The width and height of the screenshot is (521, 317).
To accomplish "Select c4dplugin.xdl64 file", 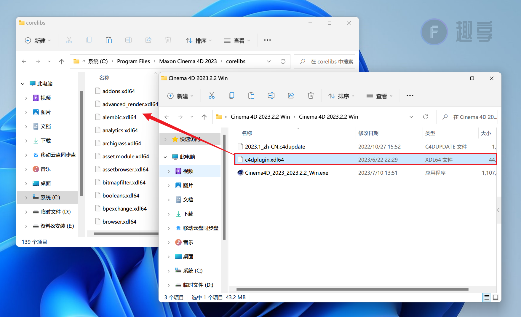I will click(365, 160).
